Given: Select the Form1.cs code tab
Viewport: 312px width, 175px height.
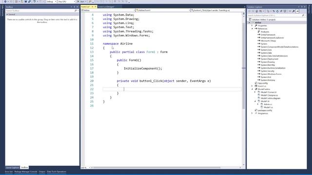Looking at the screenshot, I should pyautogui.click(x=86, y=7).
